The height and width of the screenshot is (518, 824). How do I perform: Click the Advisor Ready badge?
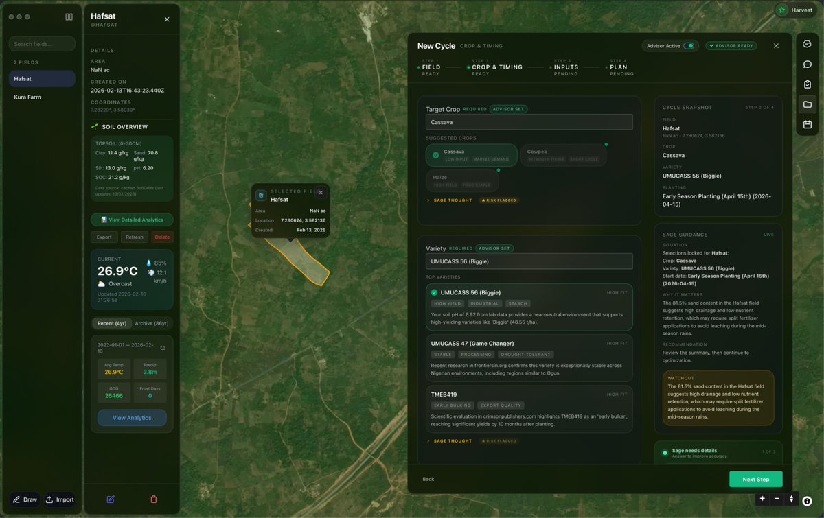731,46
